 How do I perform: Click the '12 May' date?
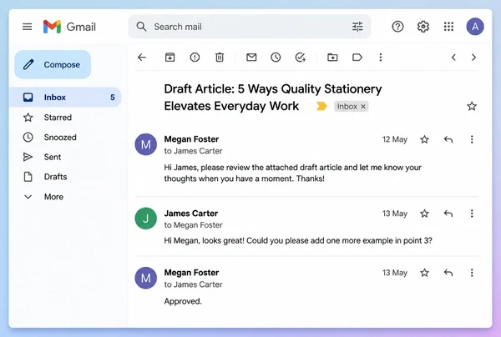point(395,139)
